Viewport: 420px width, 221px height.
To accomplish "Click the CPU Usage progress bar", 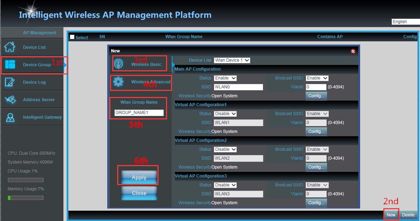I will 25,180.
